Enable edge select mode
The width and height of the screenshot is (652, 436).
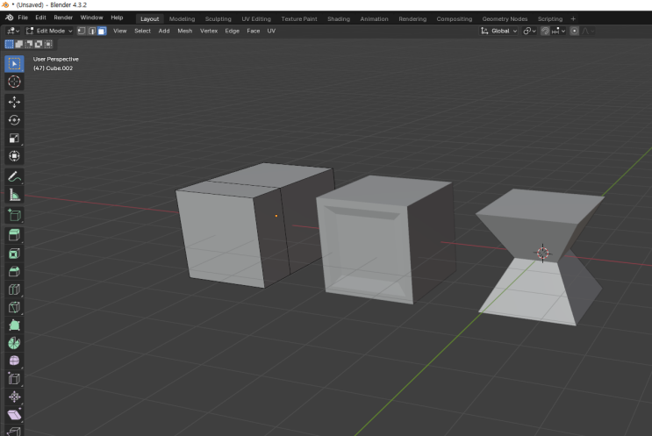[x=91, y=31]
